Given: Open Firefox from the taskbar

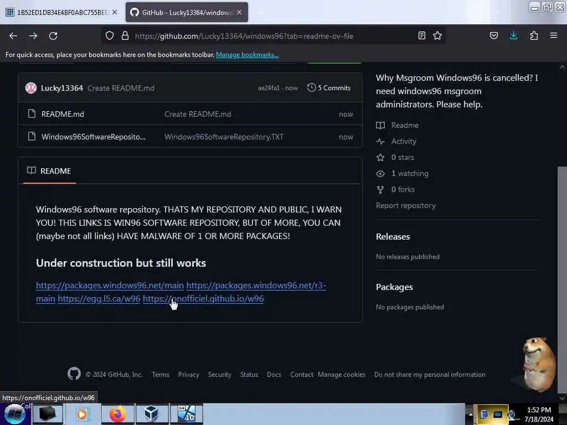Looking at the screenshot, I should pos(118,414).
